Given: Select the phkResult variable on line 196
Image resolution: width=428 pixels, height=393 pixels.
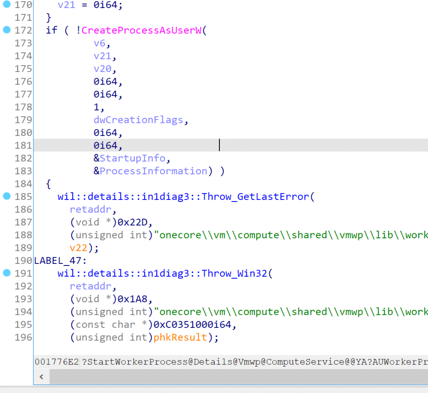Looking at the screenshot, I should [180, 337].
